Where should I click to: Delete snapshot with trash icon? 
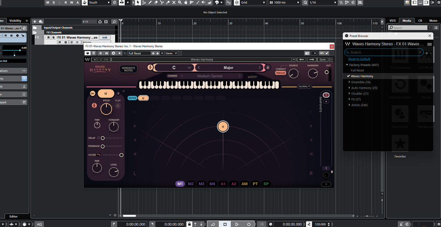pyautogui.click(x=332, y=172)
